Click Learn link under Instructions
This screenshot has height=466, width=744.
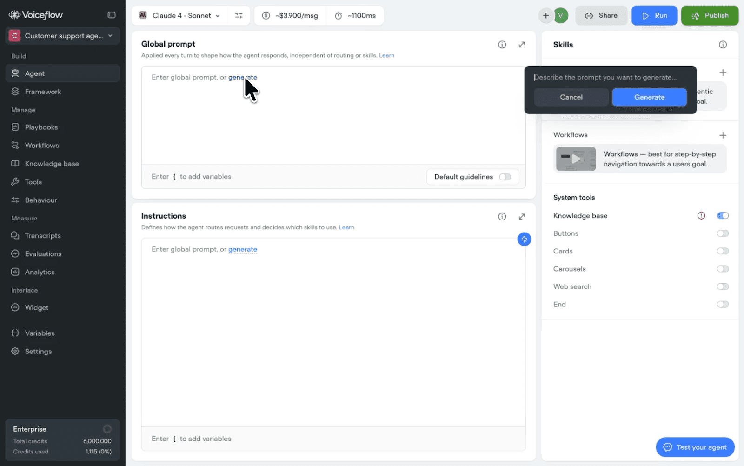coord(346,227)
